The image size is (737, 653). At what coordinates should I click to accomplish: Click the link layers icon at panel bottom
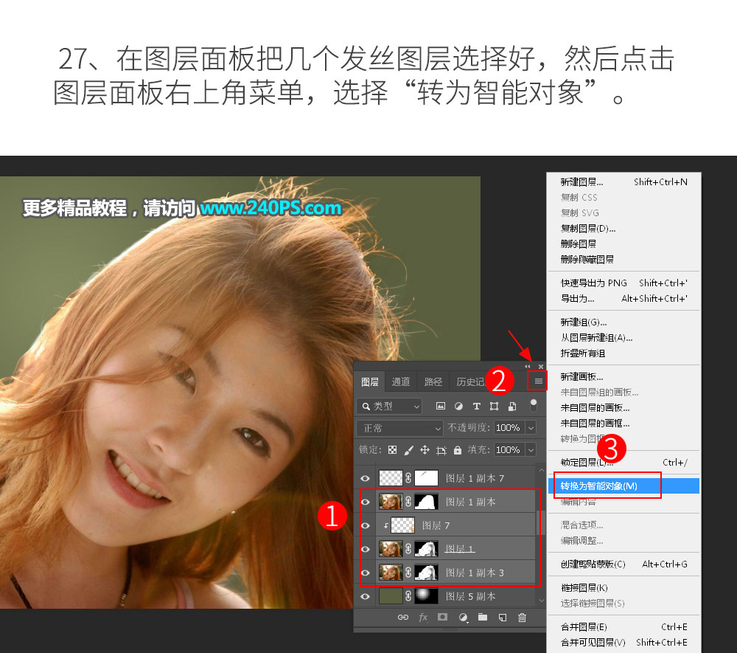tap(403, 618)
